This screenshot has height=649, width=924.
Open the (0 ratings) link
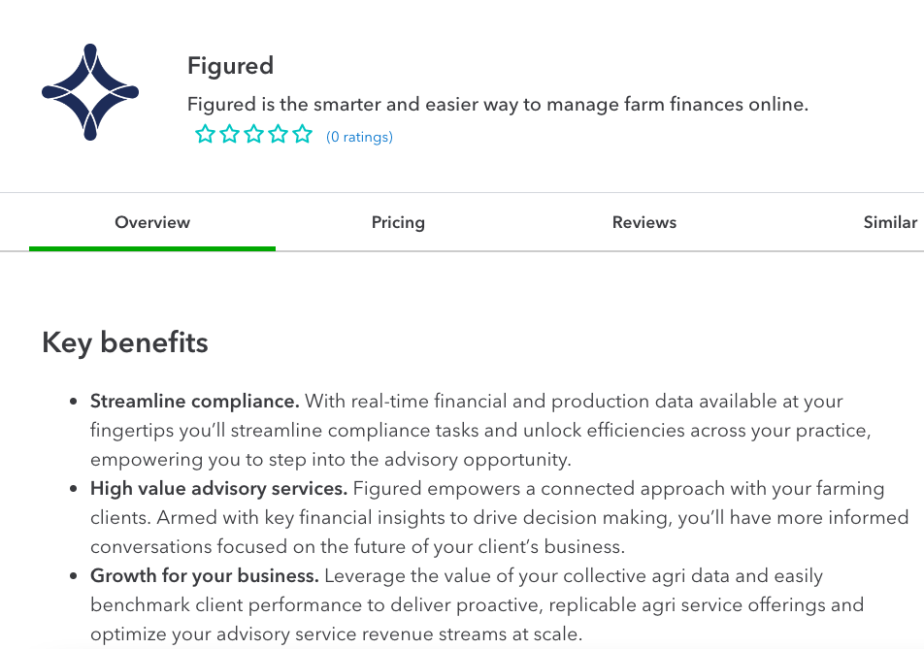(359, 137)
